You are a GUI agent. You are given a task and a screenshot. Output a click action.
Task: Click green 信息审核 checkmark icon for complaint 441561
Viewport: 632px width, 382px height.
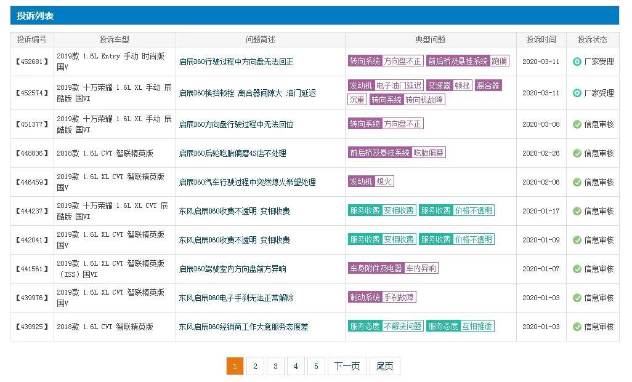(x=577, y=269)
